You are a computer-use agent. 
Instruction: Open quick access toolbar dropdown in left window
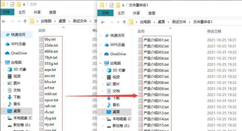pos(24,5)
